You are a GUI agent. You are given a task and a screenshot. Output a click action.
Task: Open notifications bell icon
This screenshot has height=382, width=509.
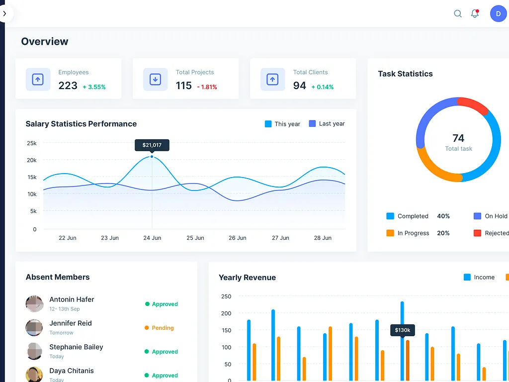475,13
